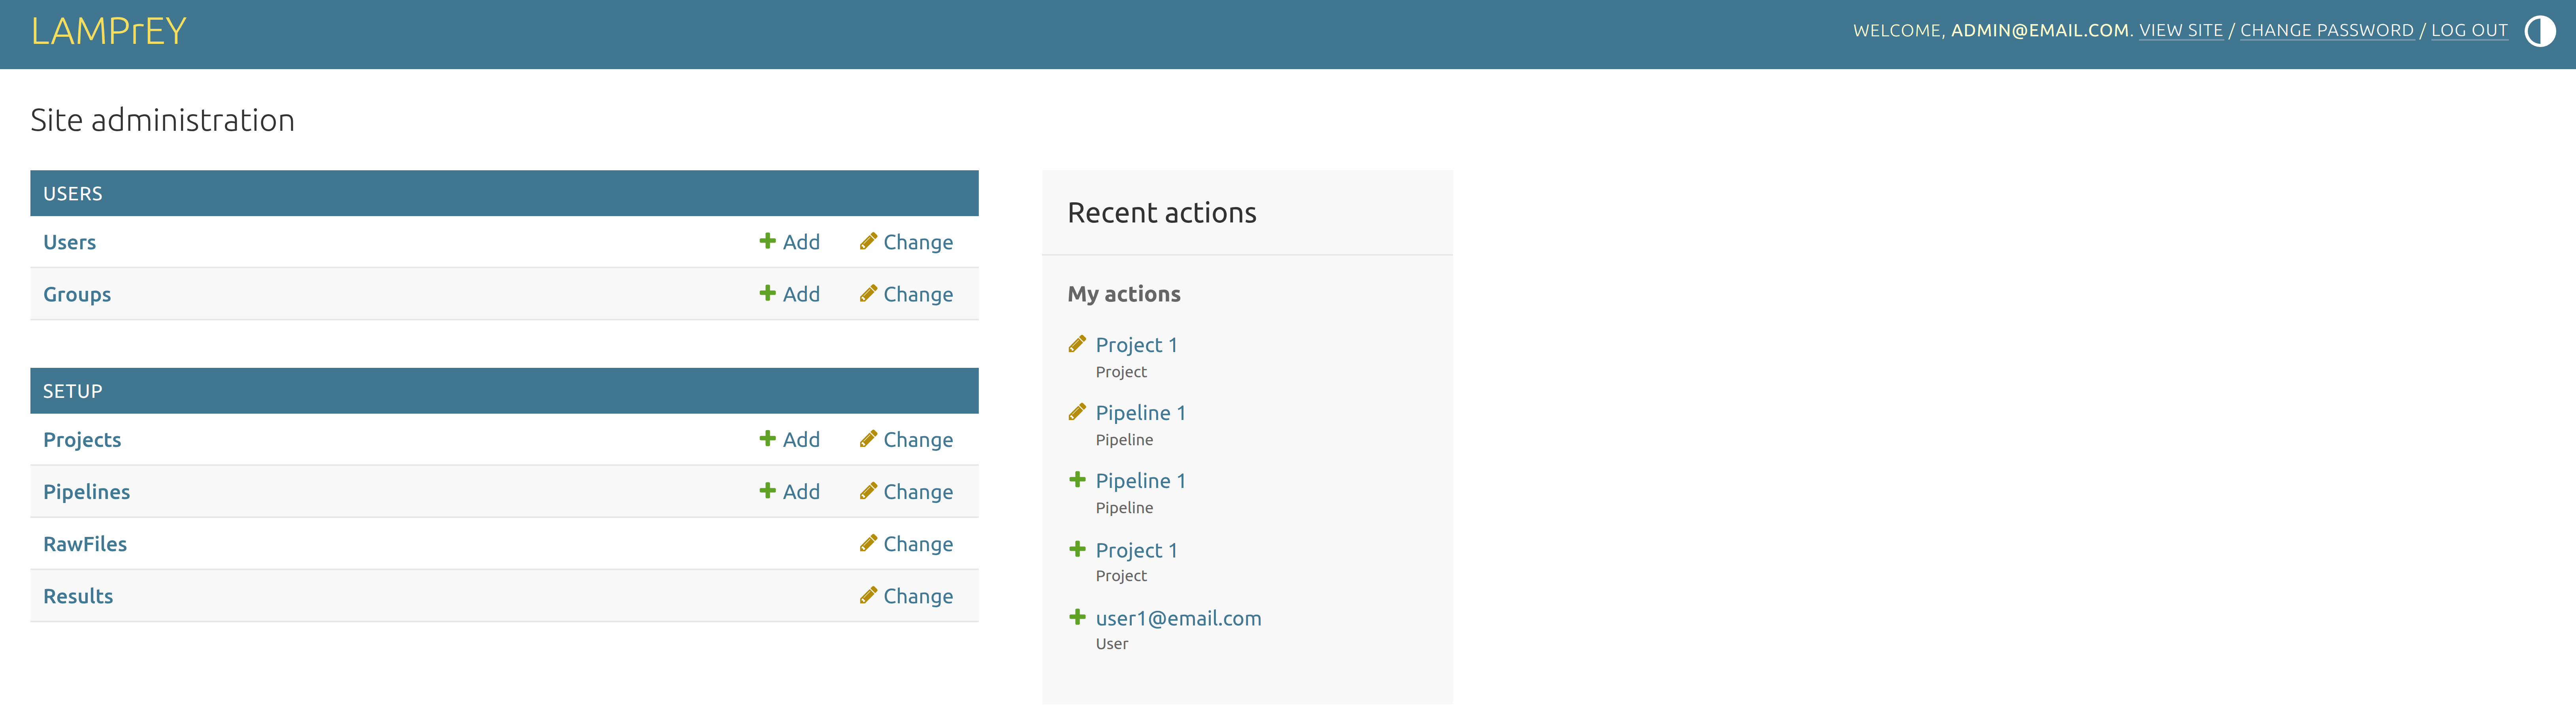Viewport: 2576px width, 725px height.
Task: Open the Users model link
Action: 69,242
